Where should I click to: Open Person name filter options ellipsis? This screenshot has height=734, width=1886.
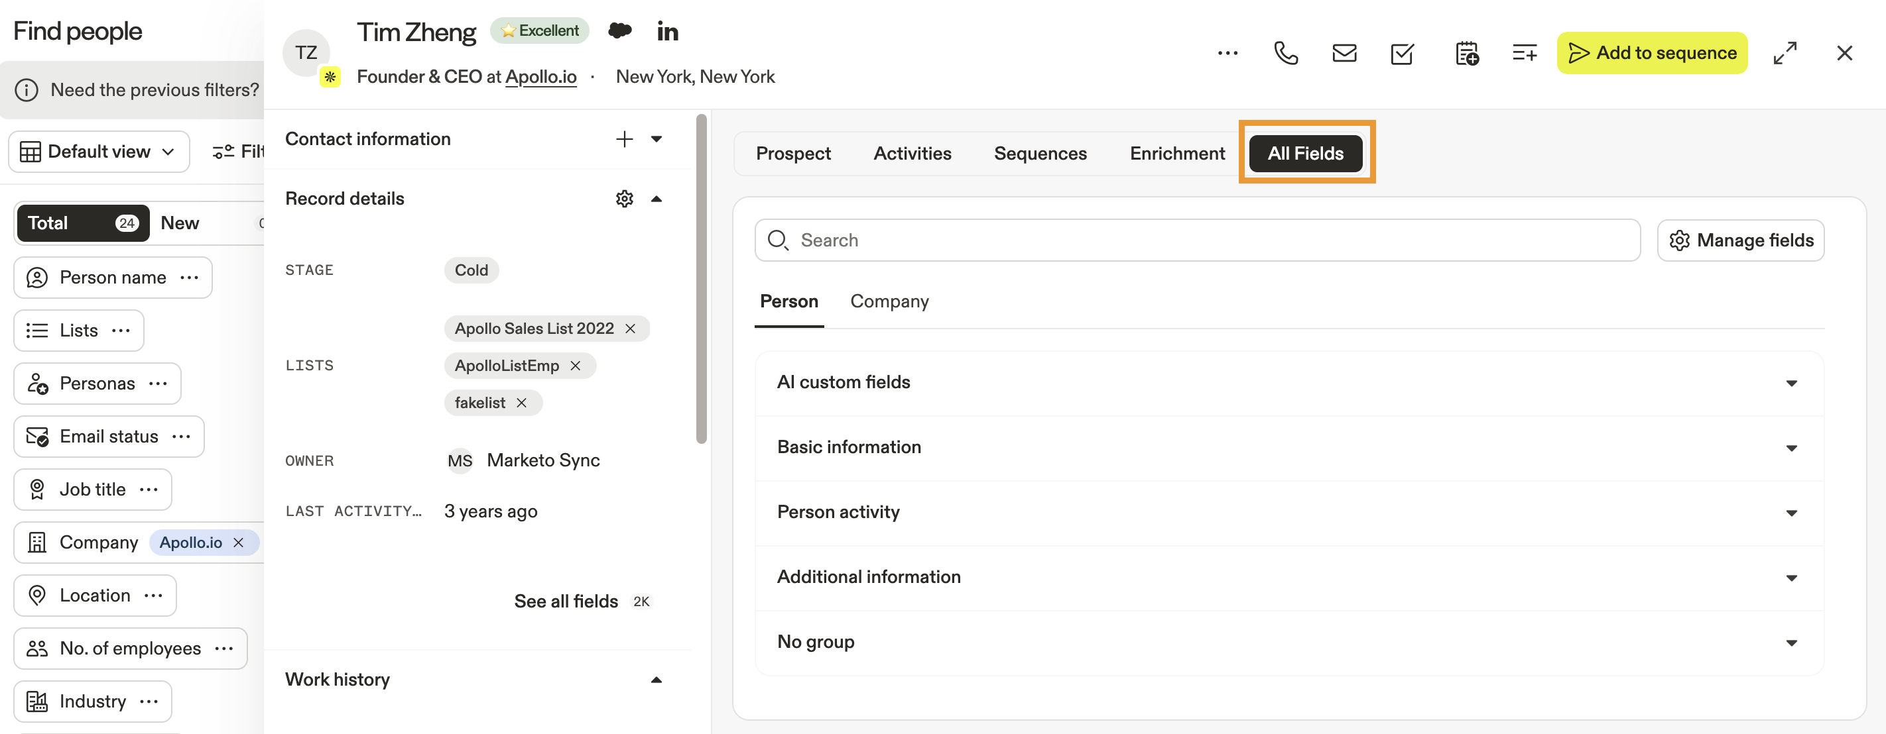tap(190, 278)
